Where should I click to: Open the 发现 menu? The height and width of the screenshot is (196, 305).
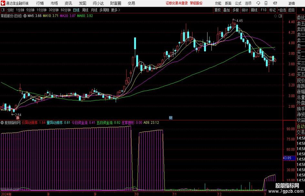pos(83,3)
